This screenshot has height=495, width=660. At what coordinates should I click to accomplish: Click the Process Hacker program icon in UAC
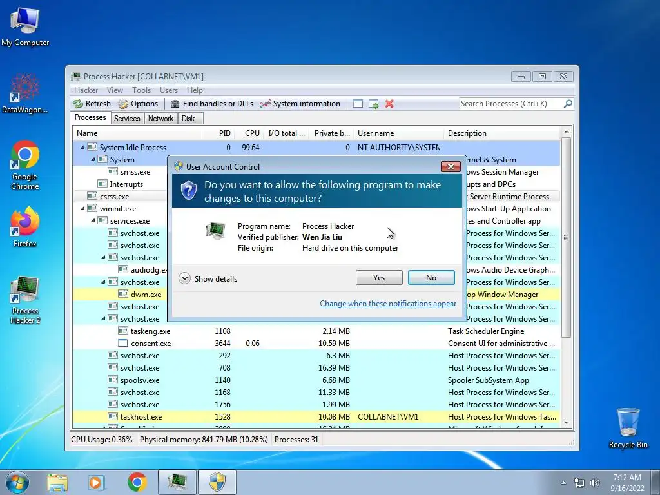point(215,231)
